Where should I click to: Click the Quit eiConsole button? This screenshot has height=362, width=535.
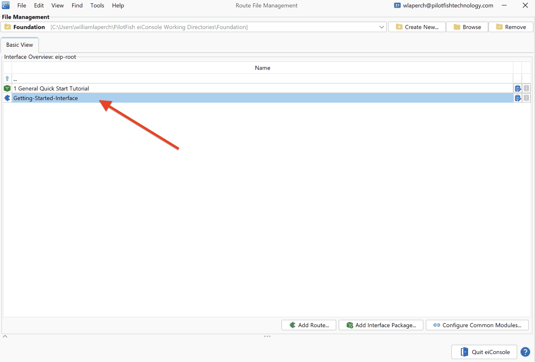(x=484, y=352)
